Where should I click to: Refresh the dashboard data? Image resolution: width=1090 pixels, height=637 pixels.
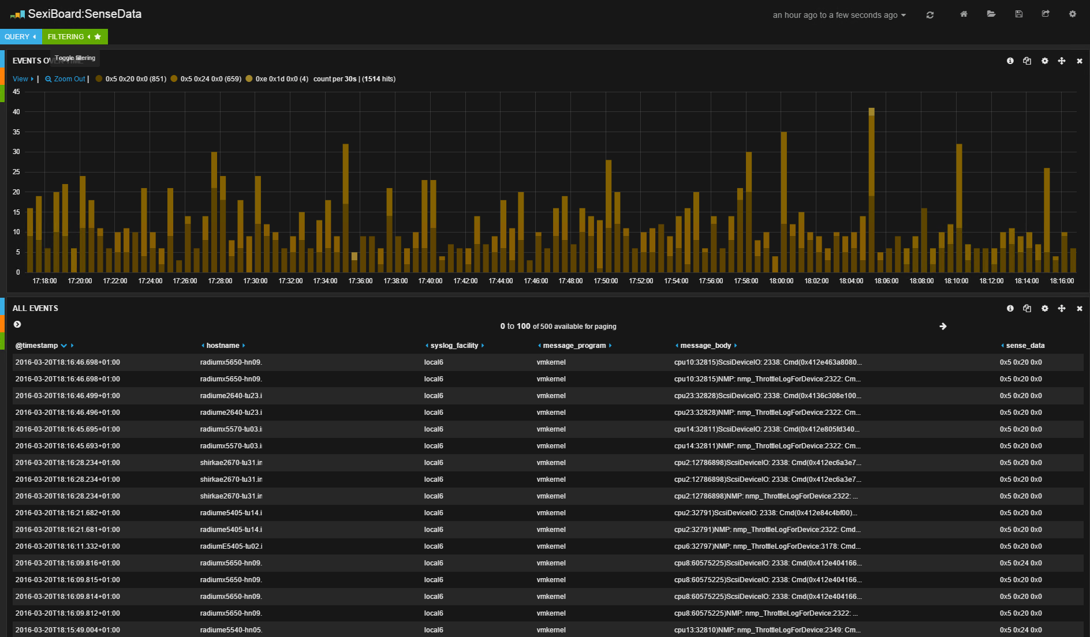pyautogui.click(x=930, y=15)
